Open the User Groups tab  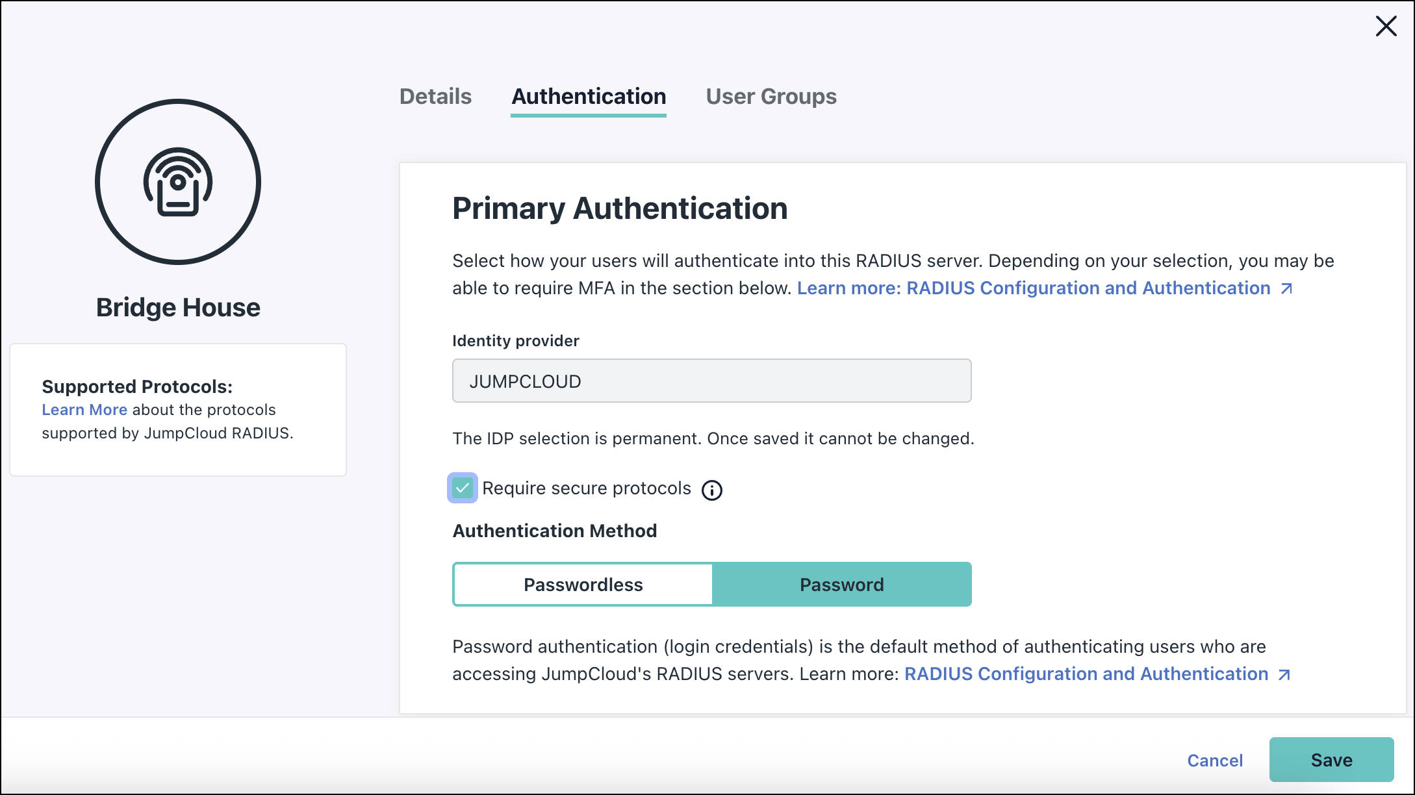tap(771, 97)
